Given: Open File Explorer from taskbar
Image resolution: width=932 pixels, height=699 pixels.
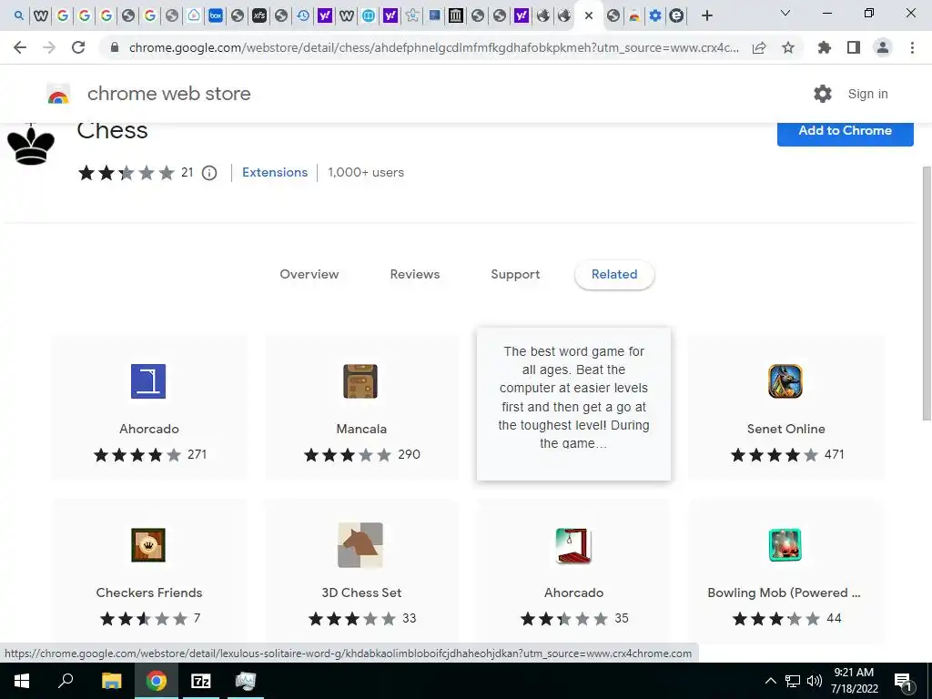Looking at the screenshot, I should point(111,681).
